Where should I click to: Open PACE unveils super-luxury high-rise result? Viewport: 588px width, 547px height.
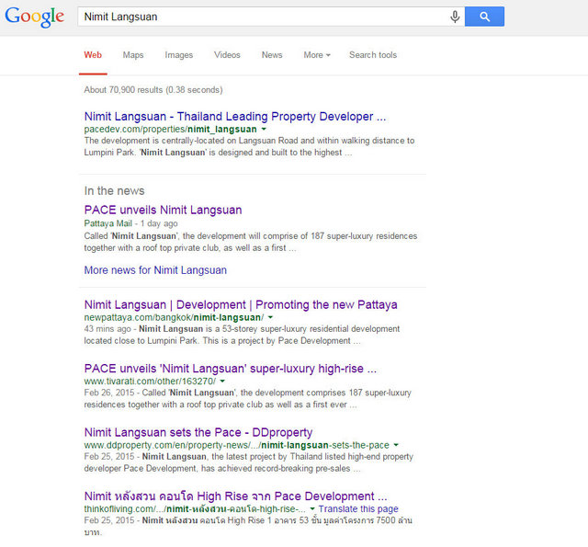click(x=231, y=369)
